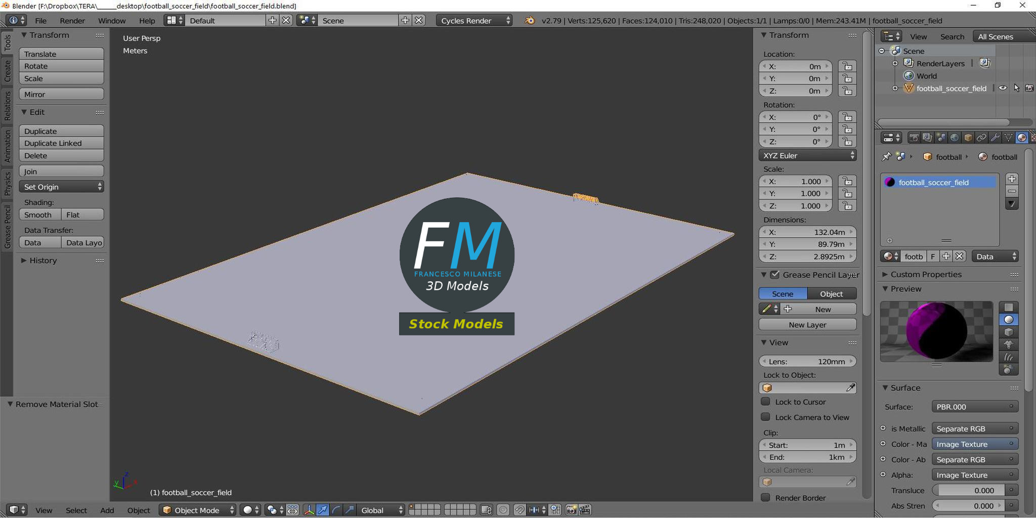Viewport: 1036px width, 518px height.
Task: Open the Modifiers tab (wrench icon)
Action: 995,138
